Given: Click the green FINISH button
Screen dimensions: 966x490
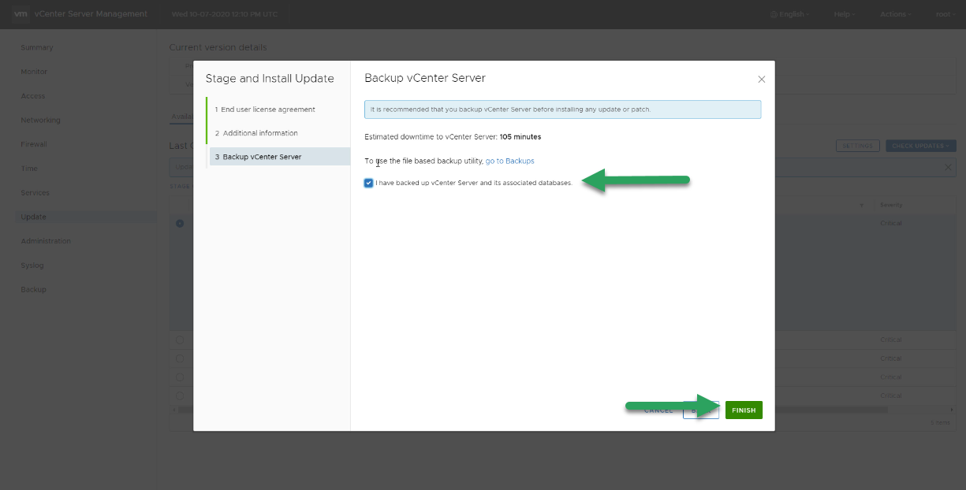Looking at the screenshot, I should (x=744, y=410).
